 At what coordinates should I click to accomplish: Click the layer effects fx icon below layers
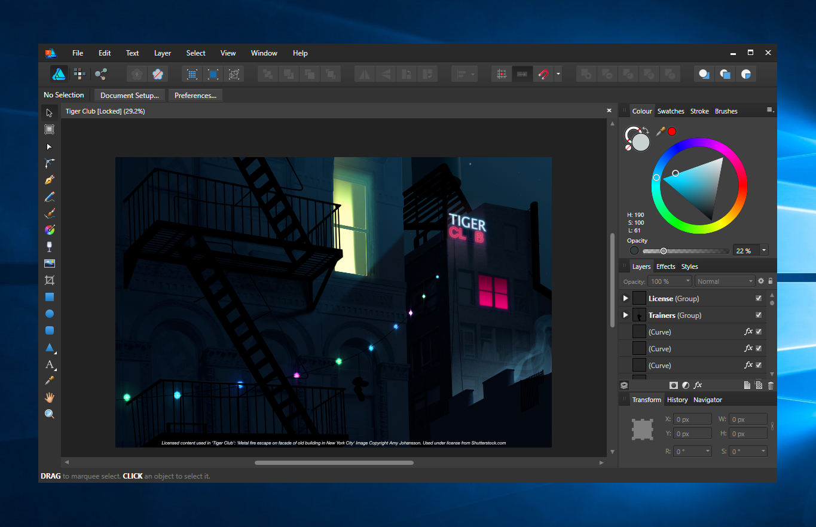tap(698, 385)
